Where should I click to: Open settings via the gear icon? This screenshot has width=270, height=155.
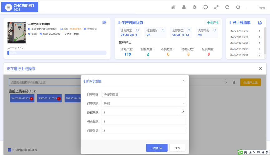195,7
